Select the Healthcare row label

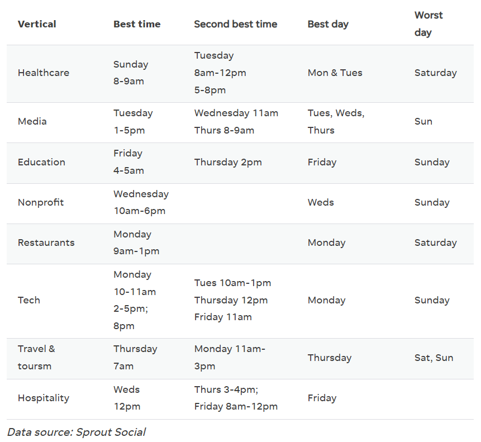pos(44,73)
